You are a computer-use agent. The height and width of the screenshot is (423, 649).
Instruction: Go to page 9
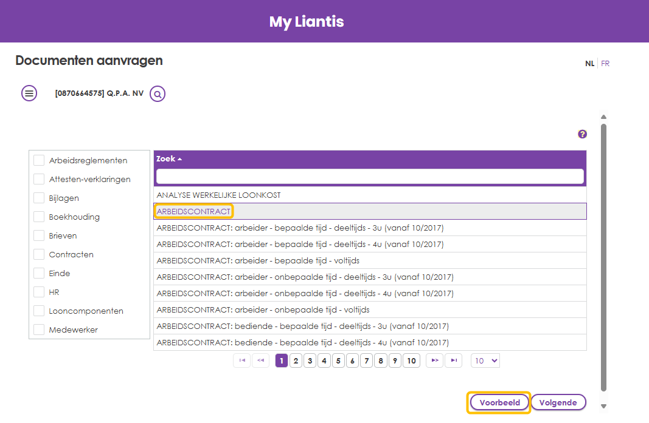pyautogui.click(x=395, y=360)
